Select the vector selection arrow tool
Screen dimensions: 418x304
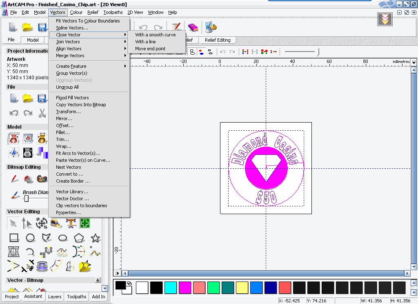pyautogui.click(x=13, y=223)
